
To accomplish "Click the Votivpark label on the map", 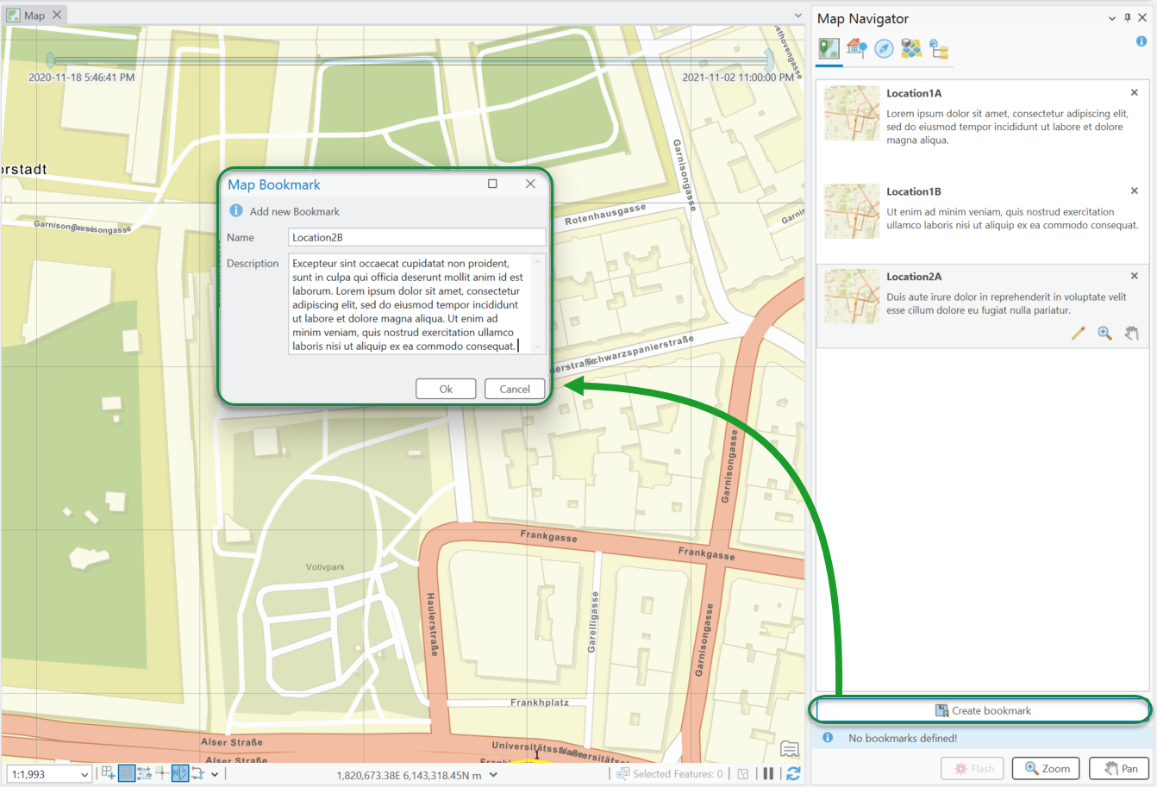I will point(325,567).
